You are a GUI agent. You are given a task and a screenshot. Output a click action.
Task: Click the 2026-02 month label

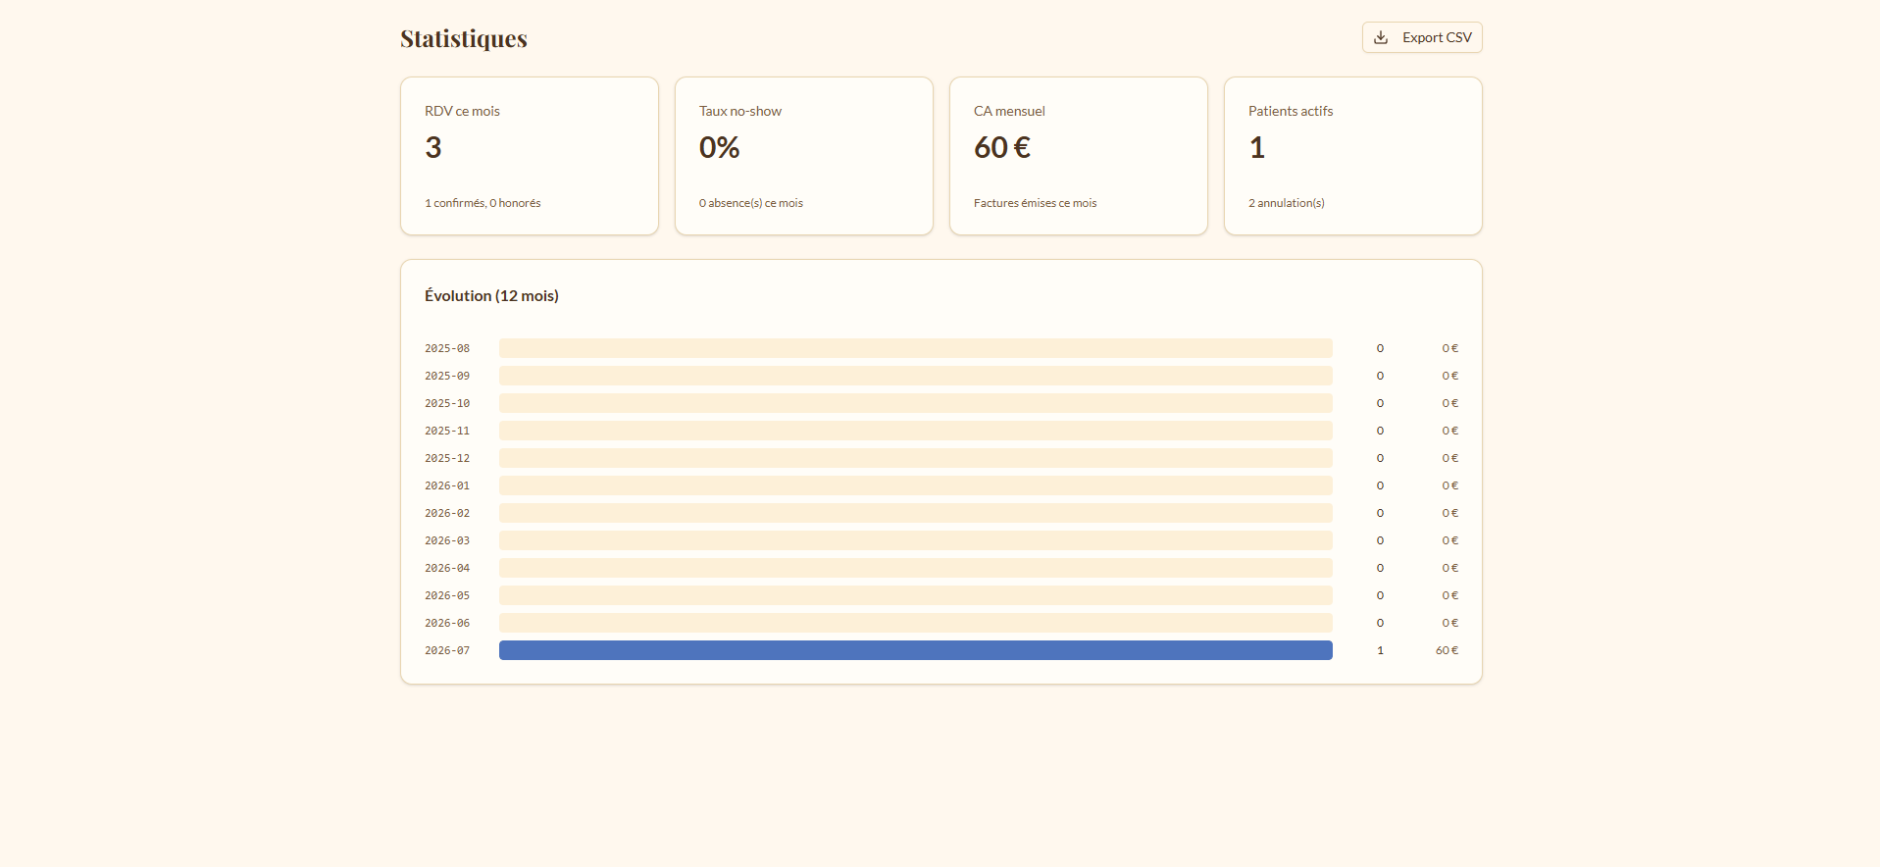[x=447, y=513]
